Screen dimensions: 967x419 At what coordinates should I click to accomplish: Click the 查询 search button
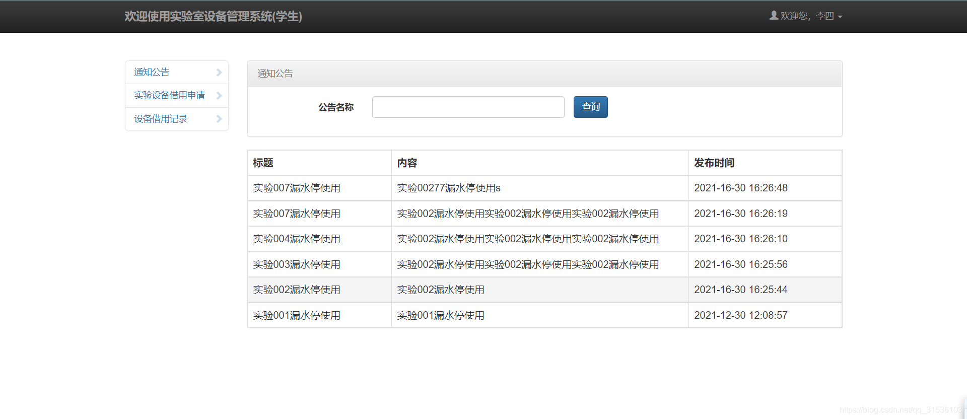point(590,107)
